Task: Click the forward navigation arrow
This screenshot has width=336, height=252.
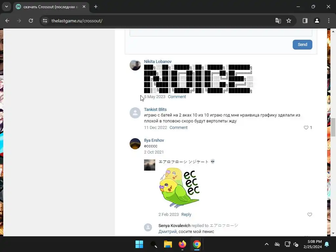Action: (19, 21)
